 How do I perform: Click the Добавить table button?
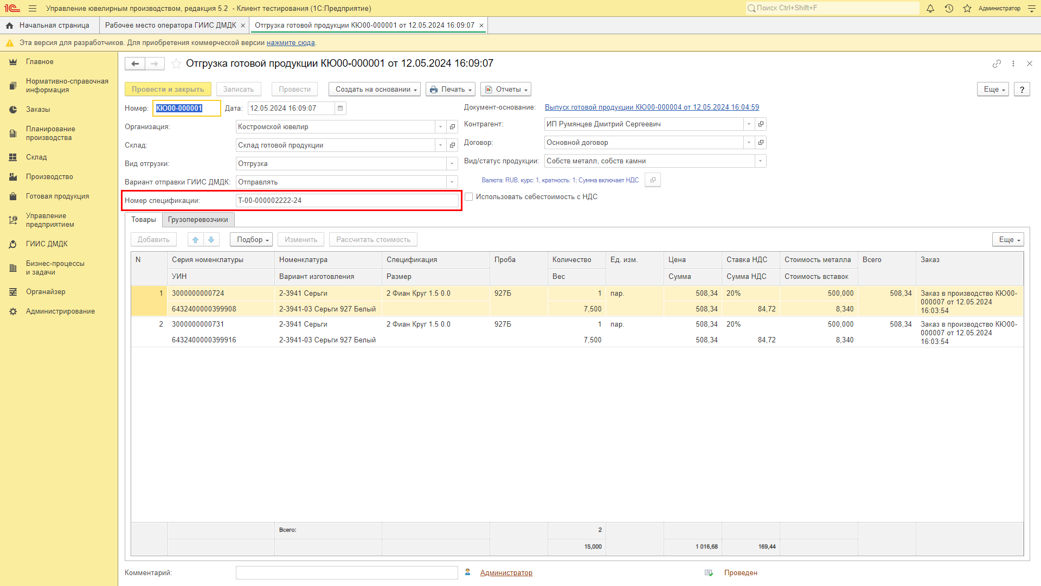153,239
